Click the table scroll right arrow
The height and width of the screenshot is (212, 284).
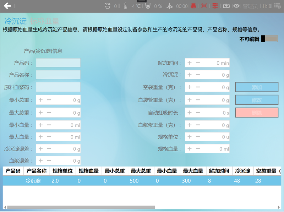pos(279,207)
